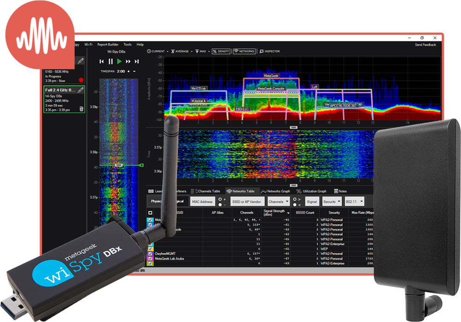461x322 pixels.
Task: Check the OwyheeMGMT network checkbox
Action: click(150, 253)
